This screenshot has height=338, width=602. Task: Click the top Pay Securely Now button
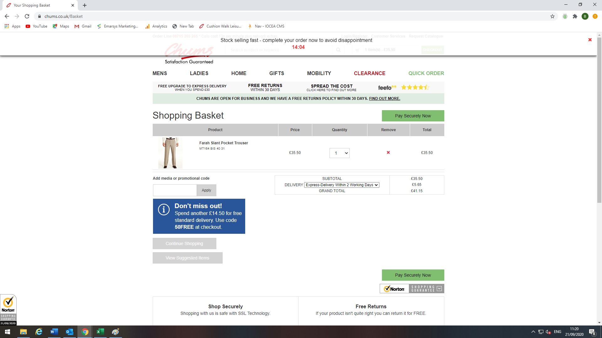[x=413, y=116]
